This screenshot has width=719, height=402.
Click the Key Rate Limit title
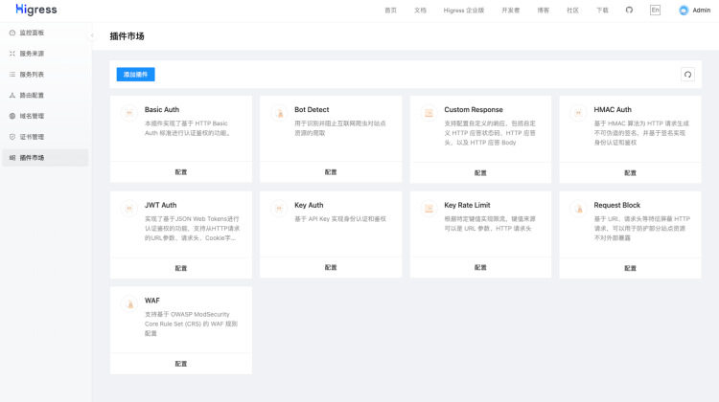tap(467, 205)
